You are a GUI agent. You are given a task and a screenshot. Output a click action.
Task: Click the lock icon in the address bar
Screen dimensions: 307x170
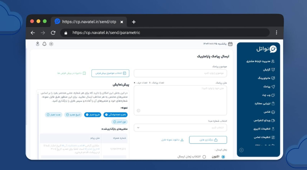pyautogui.click(x=66, y=33)
